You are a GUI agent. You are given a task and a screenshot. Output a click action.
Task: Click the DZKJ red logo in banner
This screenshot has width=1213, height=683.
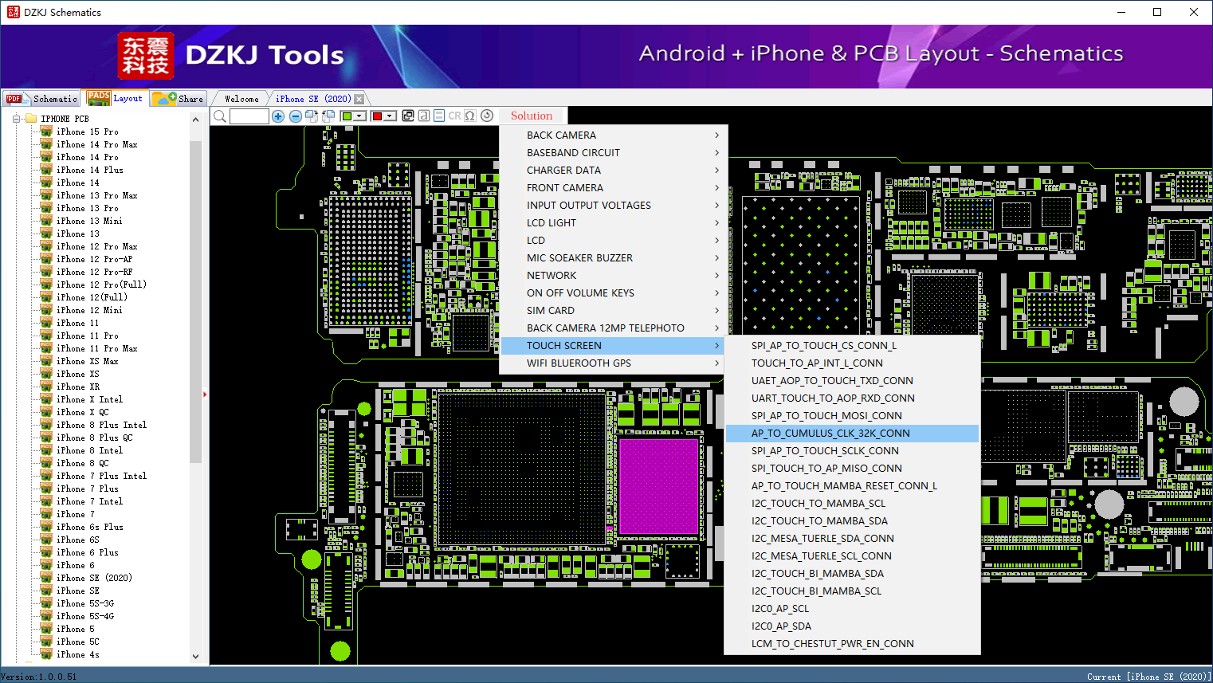pyautogui.click(x=145, y=56)
